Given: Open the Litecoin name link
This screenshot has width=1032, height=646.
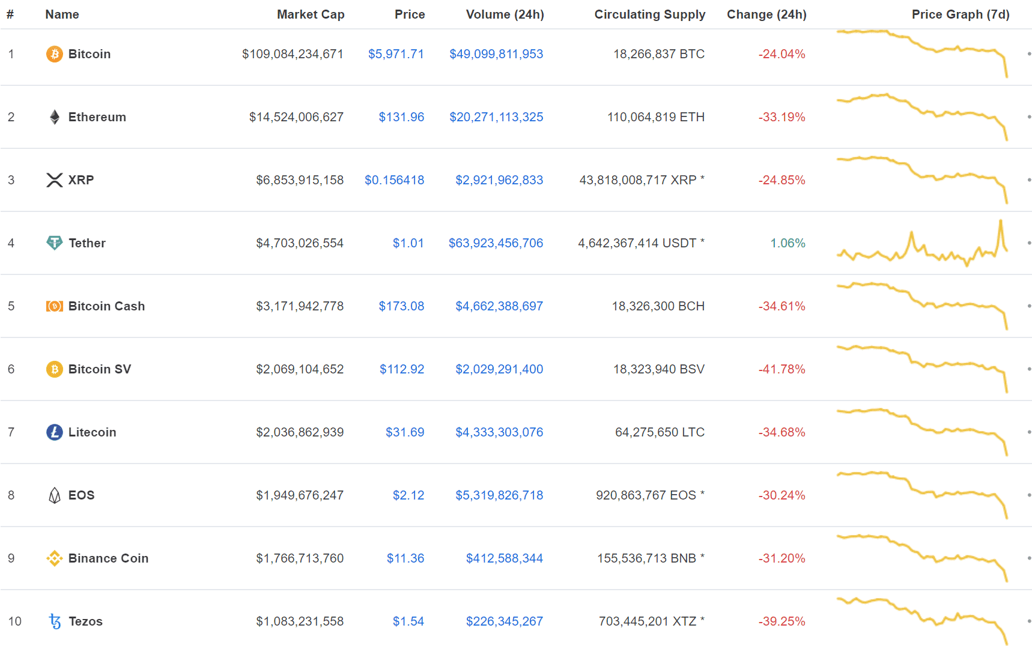Looking at the screenshot, I should click(x=93, y=432).
